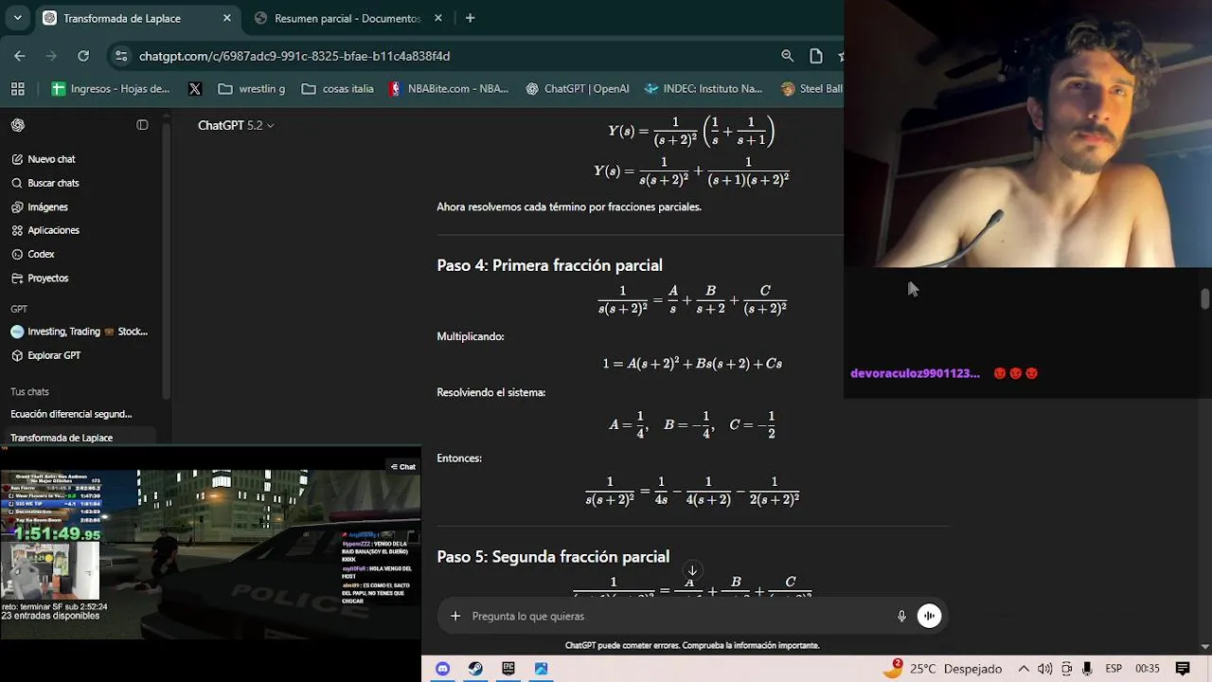
Task: Open Investing, Trading Stock GPT
Action: (83, 332)
